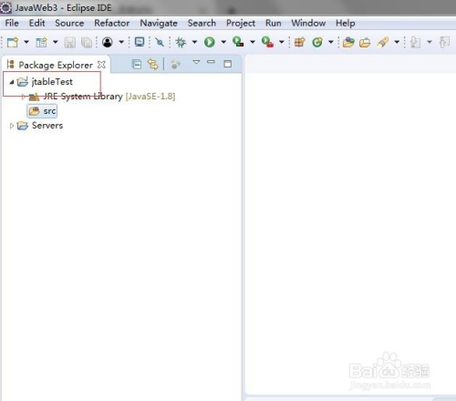Expand the Servers folder
Image resolution: width=456 pixels, height=401 pixels.
[x=12, y=126]
